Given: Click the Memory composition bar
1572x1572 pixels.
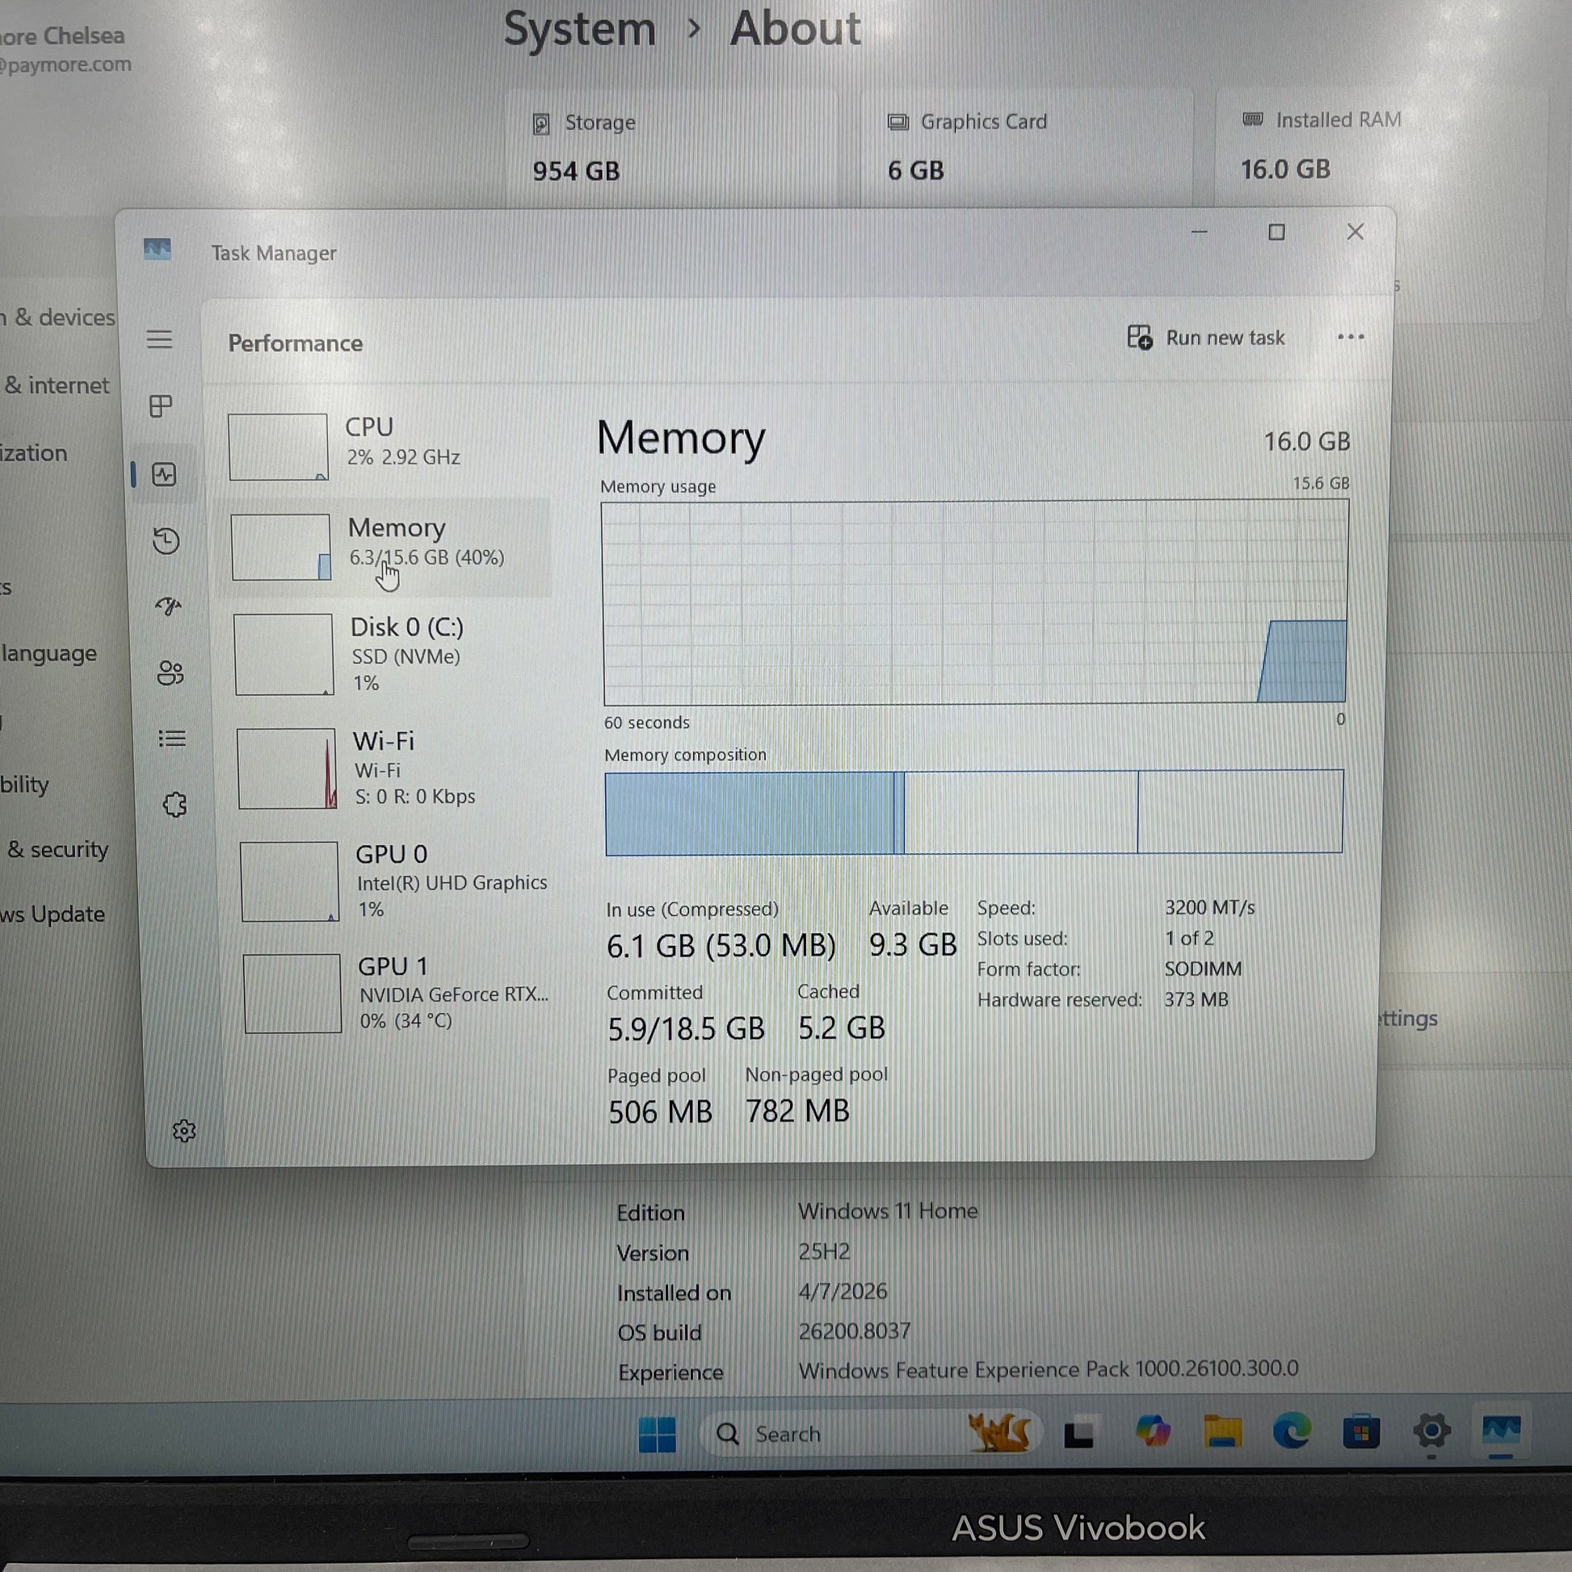Looking at the screenshot, I should click(x=973, y=812).
